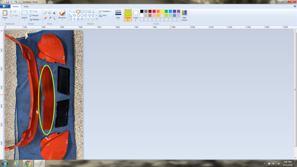Click the Resize button
The width and height of the screenshot is (297, 167).
pos(34,15)
